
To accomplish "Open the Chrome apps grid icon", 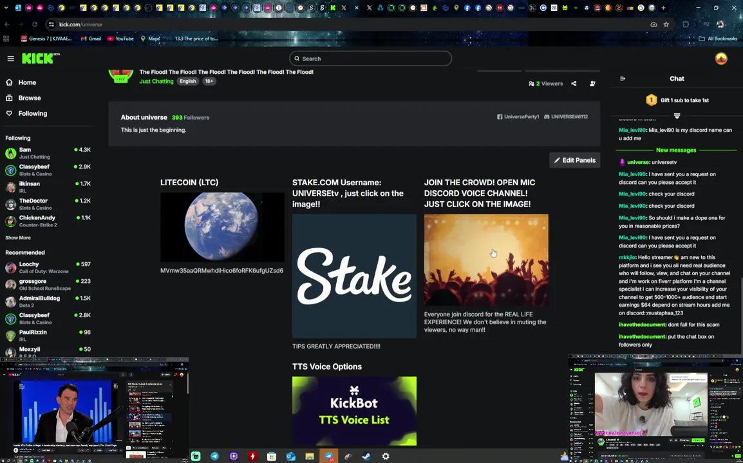I will [6, 39].
